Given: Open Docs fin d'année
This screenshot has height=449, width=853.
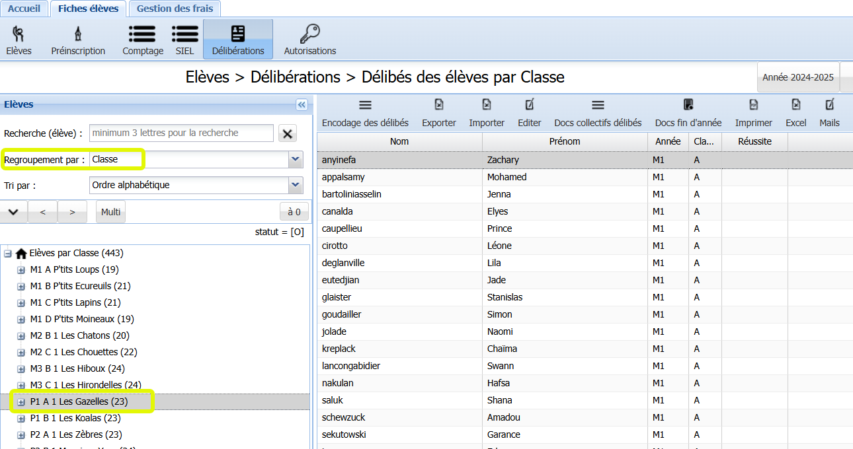Looking at the screenshot, I should [x=688, y=114].
